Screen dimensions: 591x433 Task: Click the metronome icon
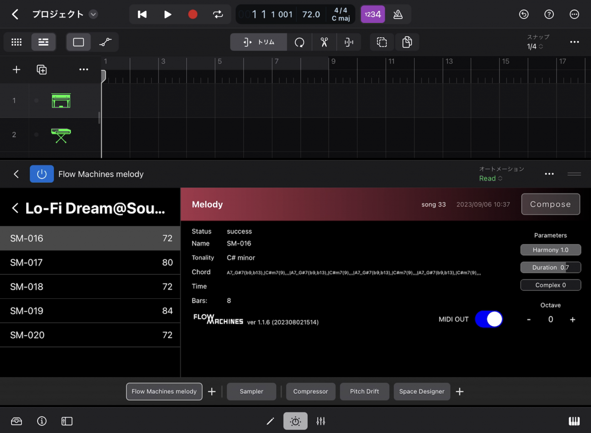coord(398,15)
